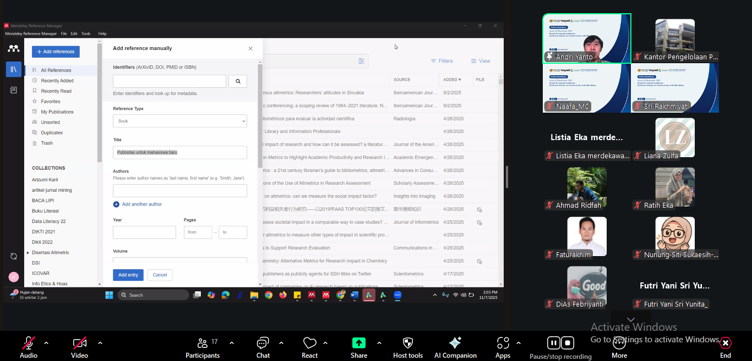The width and height of the screenshot is (752, 361).
Task: Open the user avatar at Mendeley sidebar bottom
Action: click(14, 277)
